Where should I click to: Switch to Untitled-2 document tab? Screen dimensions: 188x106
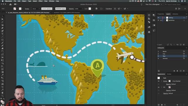67,13
